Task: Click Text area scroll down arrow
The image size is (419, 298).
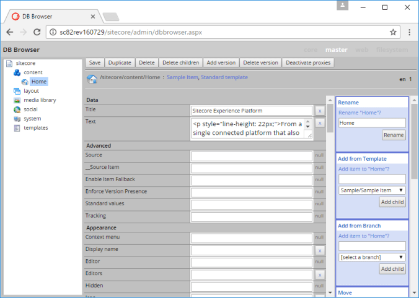Action: [308, 127]
